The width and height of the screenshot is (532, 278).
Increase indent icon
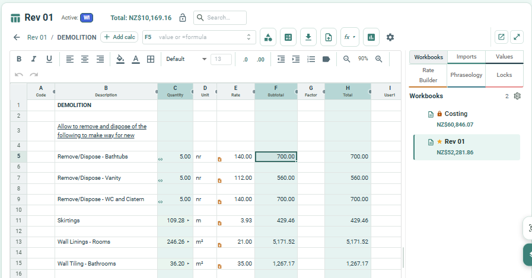[x=296, y=59]
